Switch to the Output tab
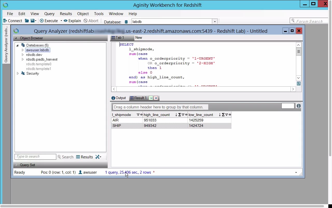The height and width of the screenshot is (208, 332). pos(119,98)
